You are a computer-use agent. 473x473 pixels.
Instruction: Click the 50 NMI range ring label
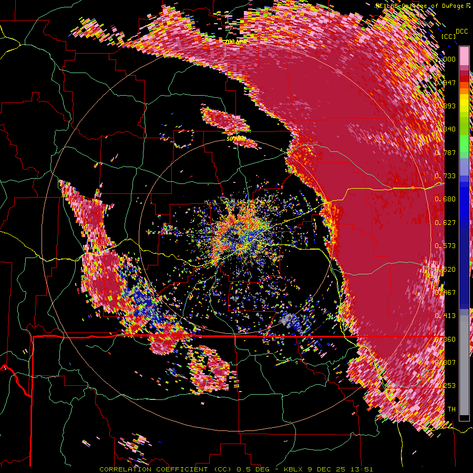pyautogui.click(x=236, y=139)
